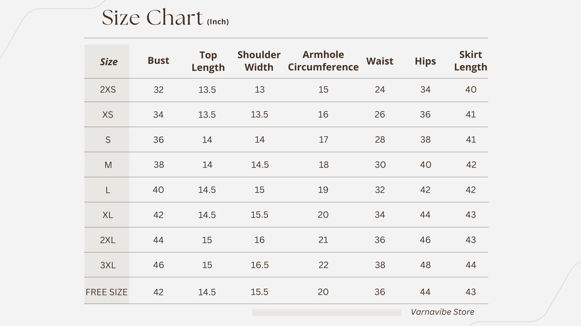Click the (Inch) unit label
This screenshot has height=326, width=581.
[x=218, y=22]
